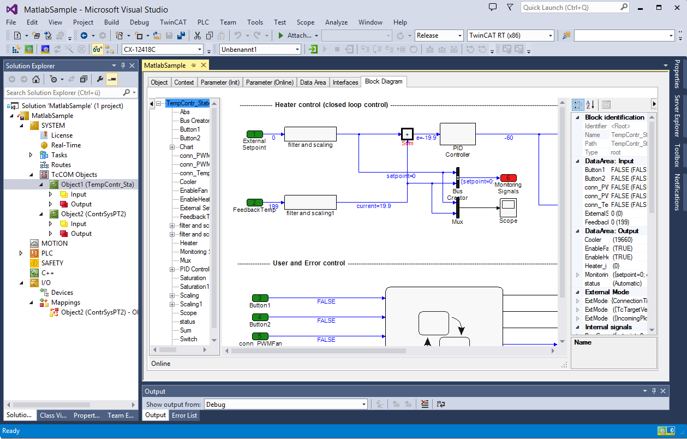Pin the Solution Explorer auto-hide pushpin

(x=123, y=66)
